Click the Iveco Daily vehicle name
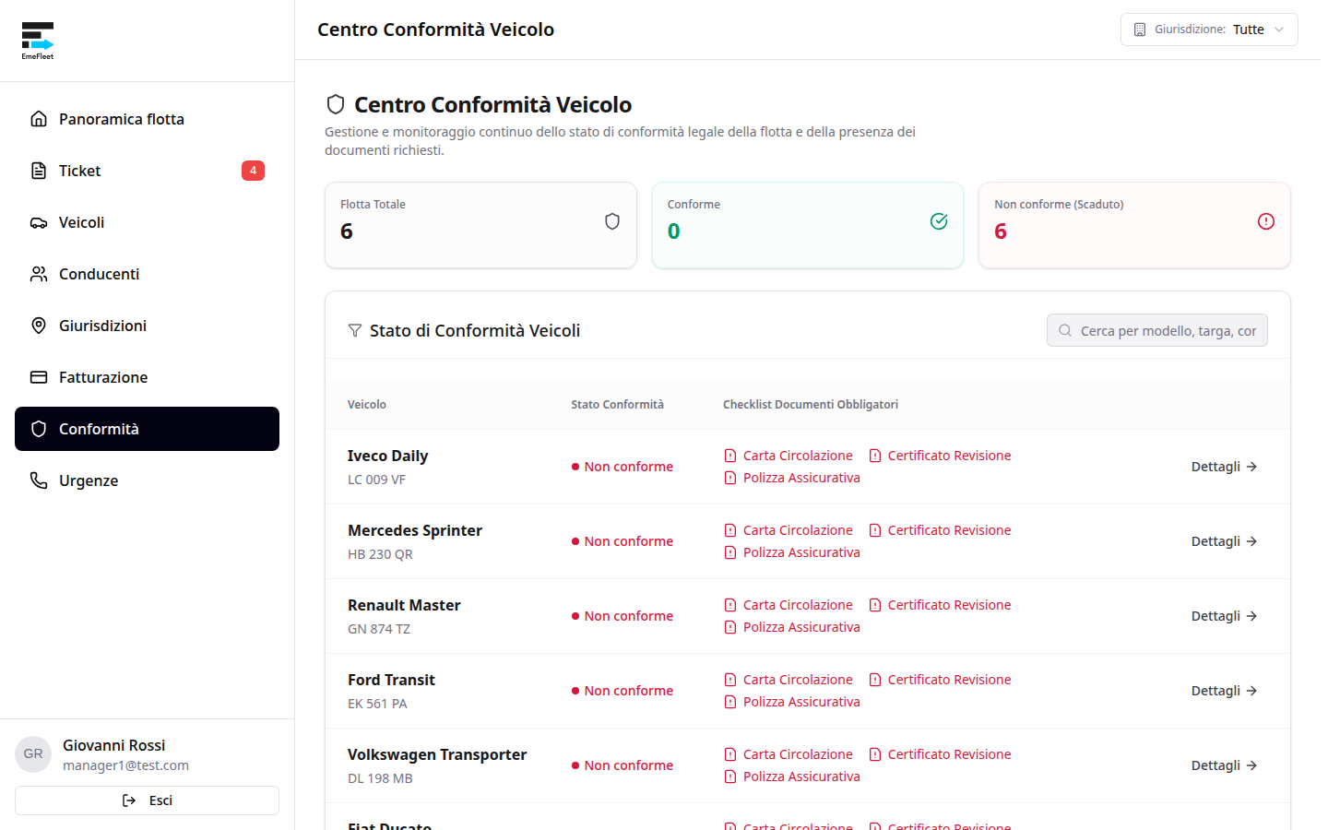1328x830 pixels. coord(388,456)
